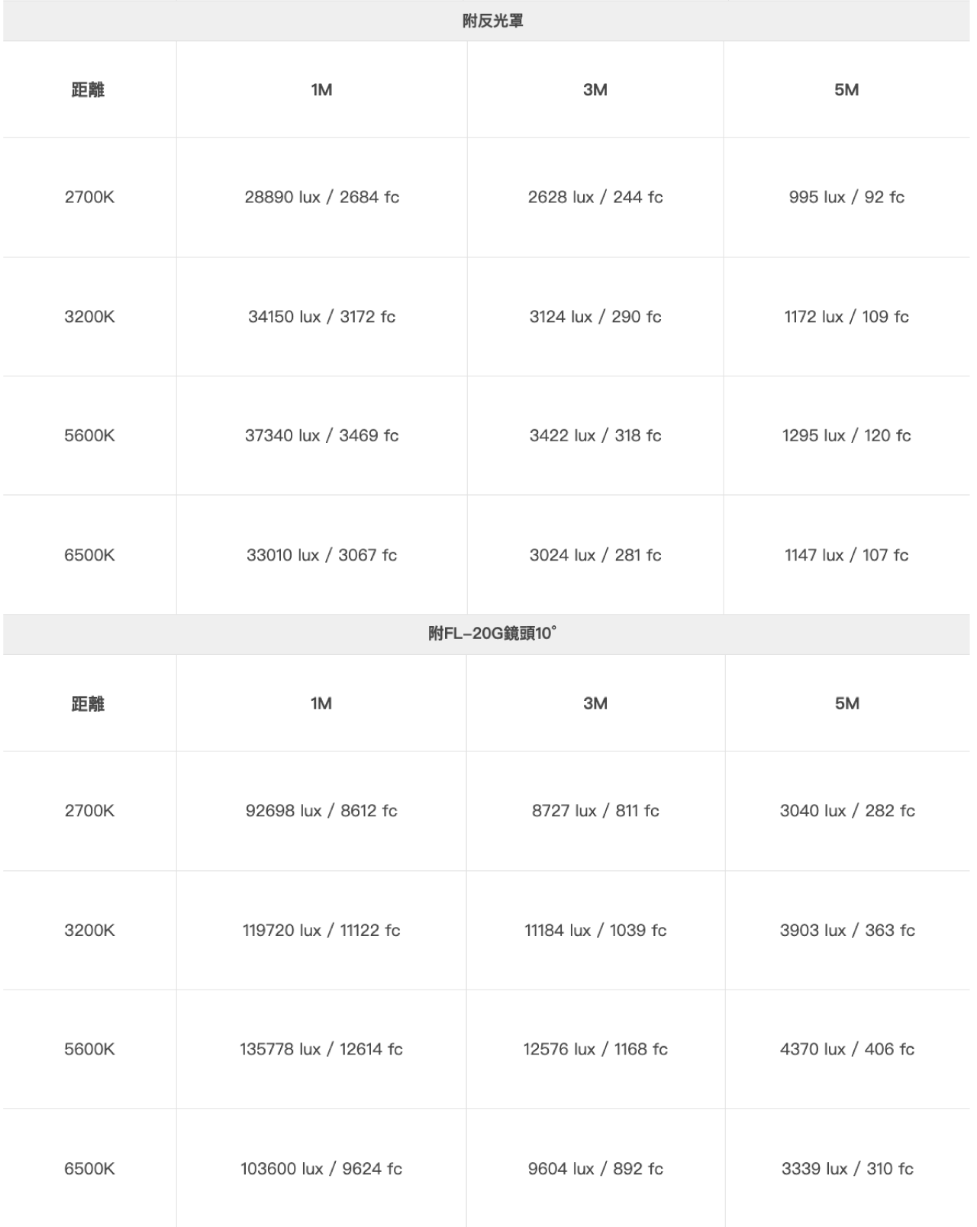Select the 92698 lux / 8612 fc cell

pos(321,811)
